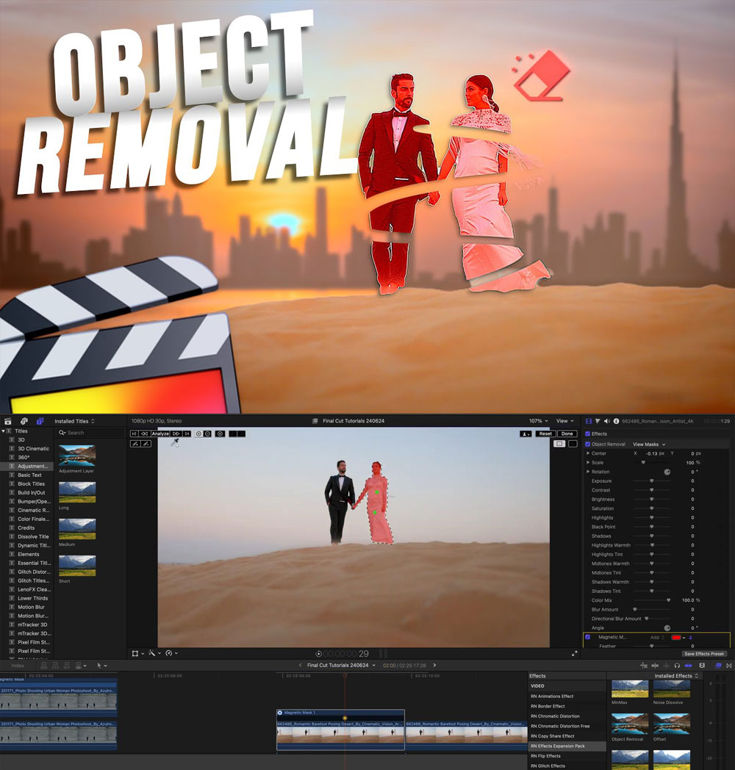
Task: Open the Photos and Audio sidebar icon
Action: [24, 421]
